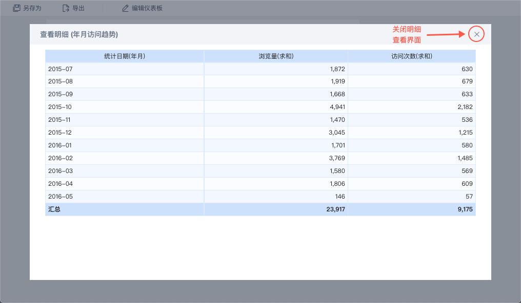The image size is (521, 303).
Task: Click the 导出 export icon
Action: click(x=66, y=8)
